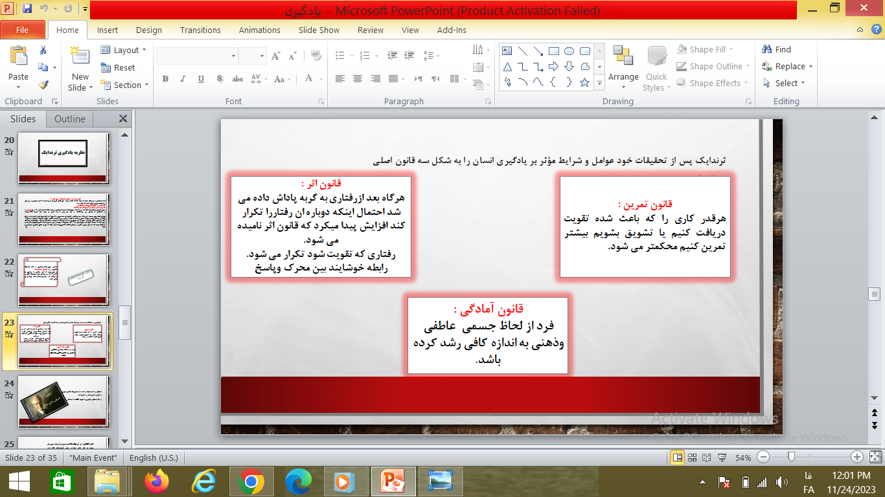Toggle Italic formatting

pyautogui.click(x=183, y=79)
